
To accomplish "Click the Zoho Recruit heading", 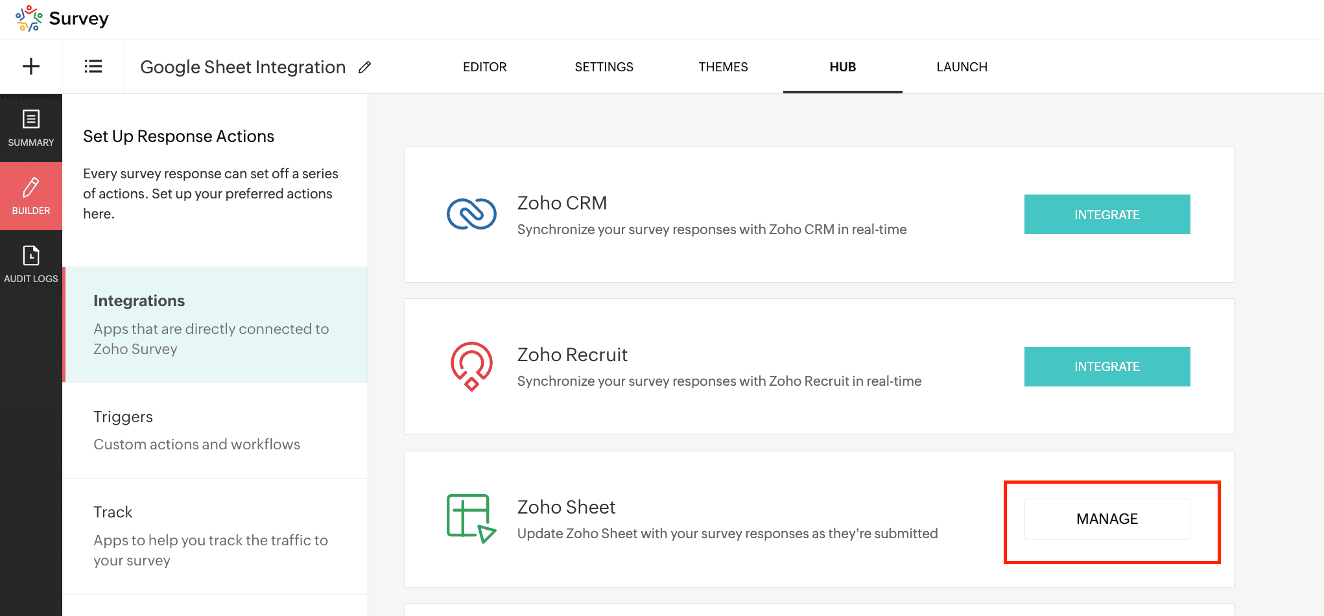I will [x=573, y=355].
